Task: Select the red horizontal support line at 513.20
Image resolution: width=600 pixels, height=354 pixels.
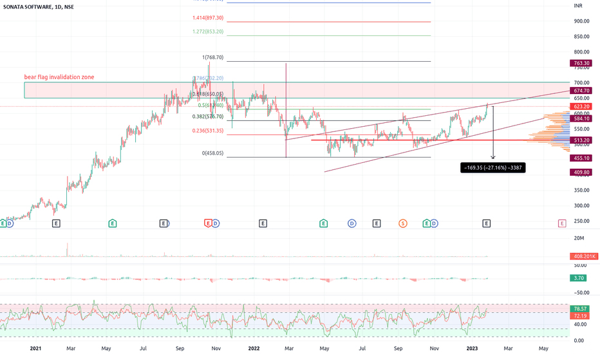Action: coord(440,140)
